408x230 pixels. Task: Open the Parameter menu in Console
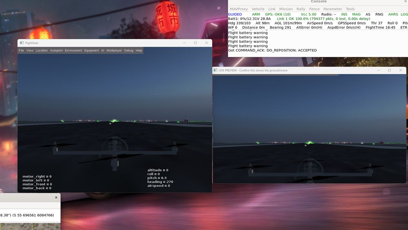tap(333, 9)
